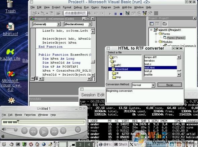The width and height of the screenshot is (198, 147).
Task: Click the Home folder icon in the panel
Action: pos(37,144)
